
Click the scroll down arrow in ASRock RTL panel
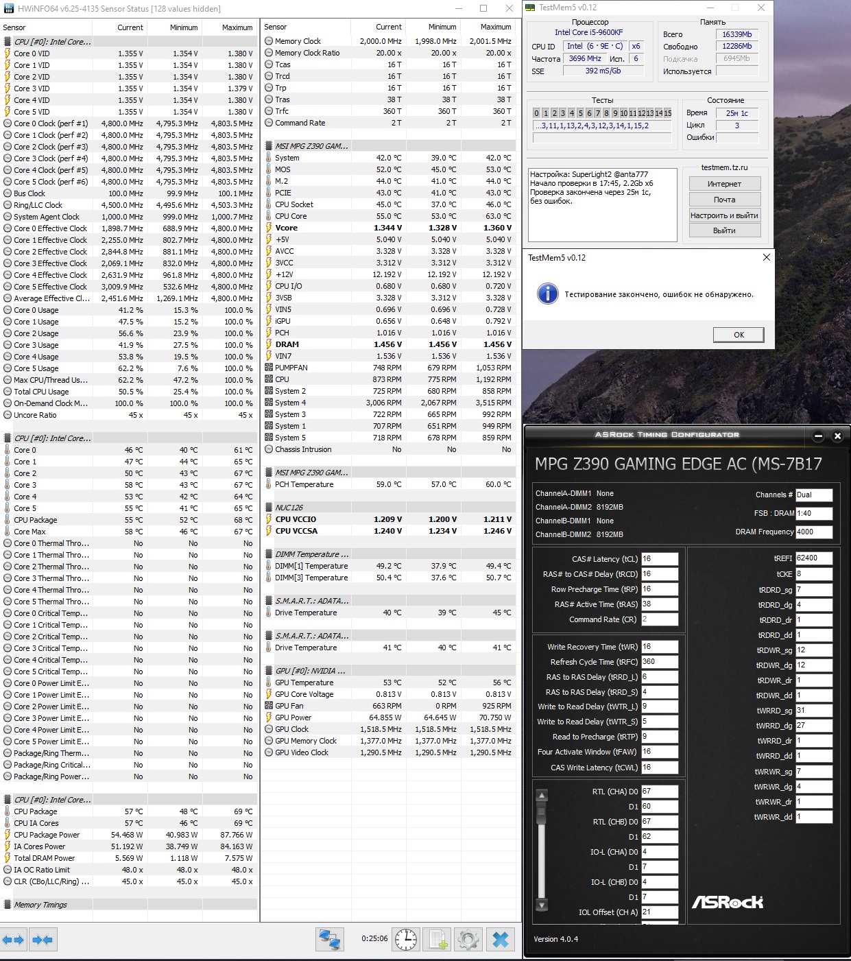tap(542, 904)
